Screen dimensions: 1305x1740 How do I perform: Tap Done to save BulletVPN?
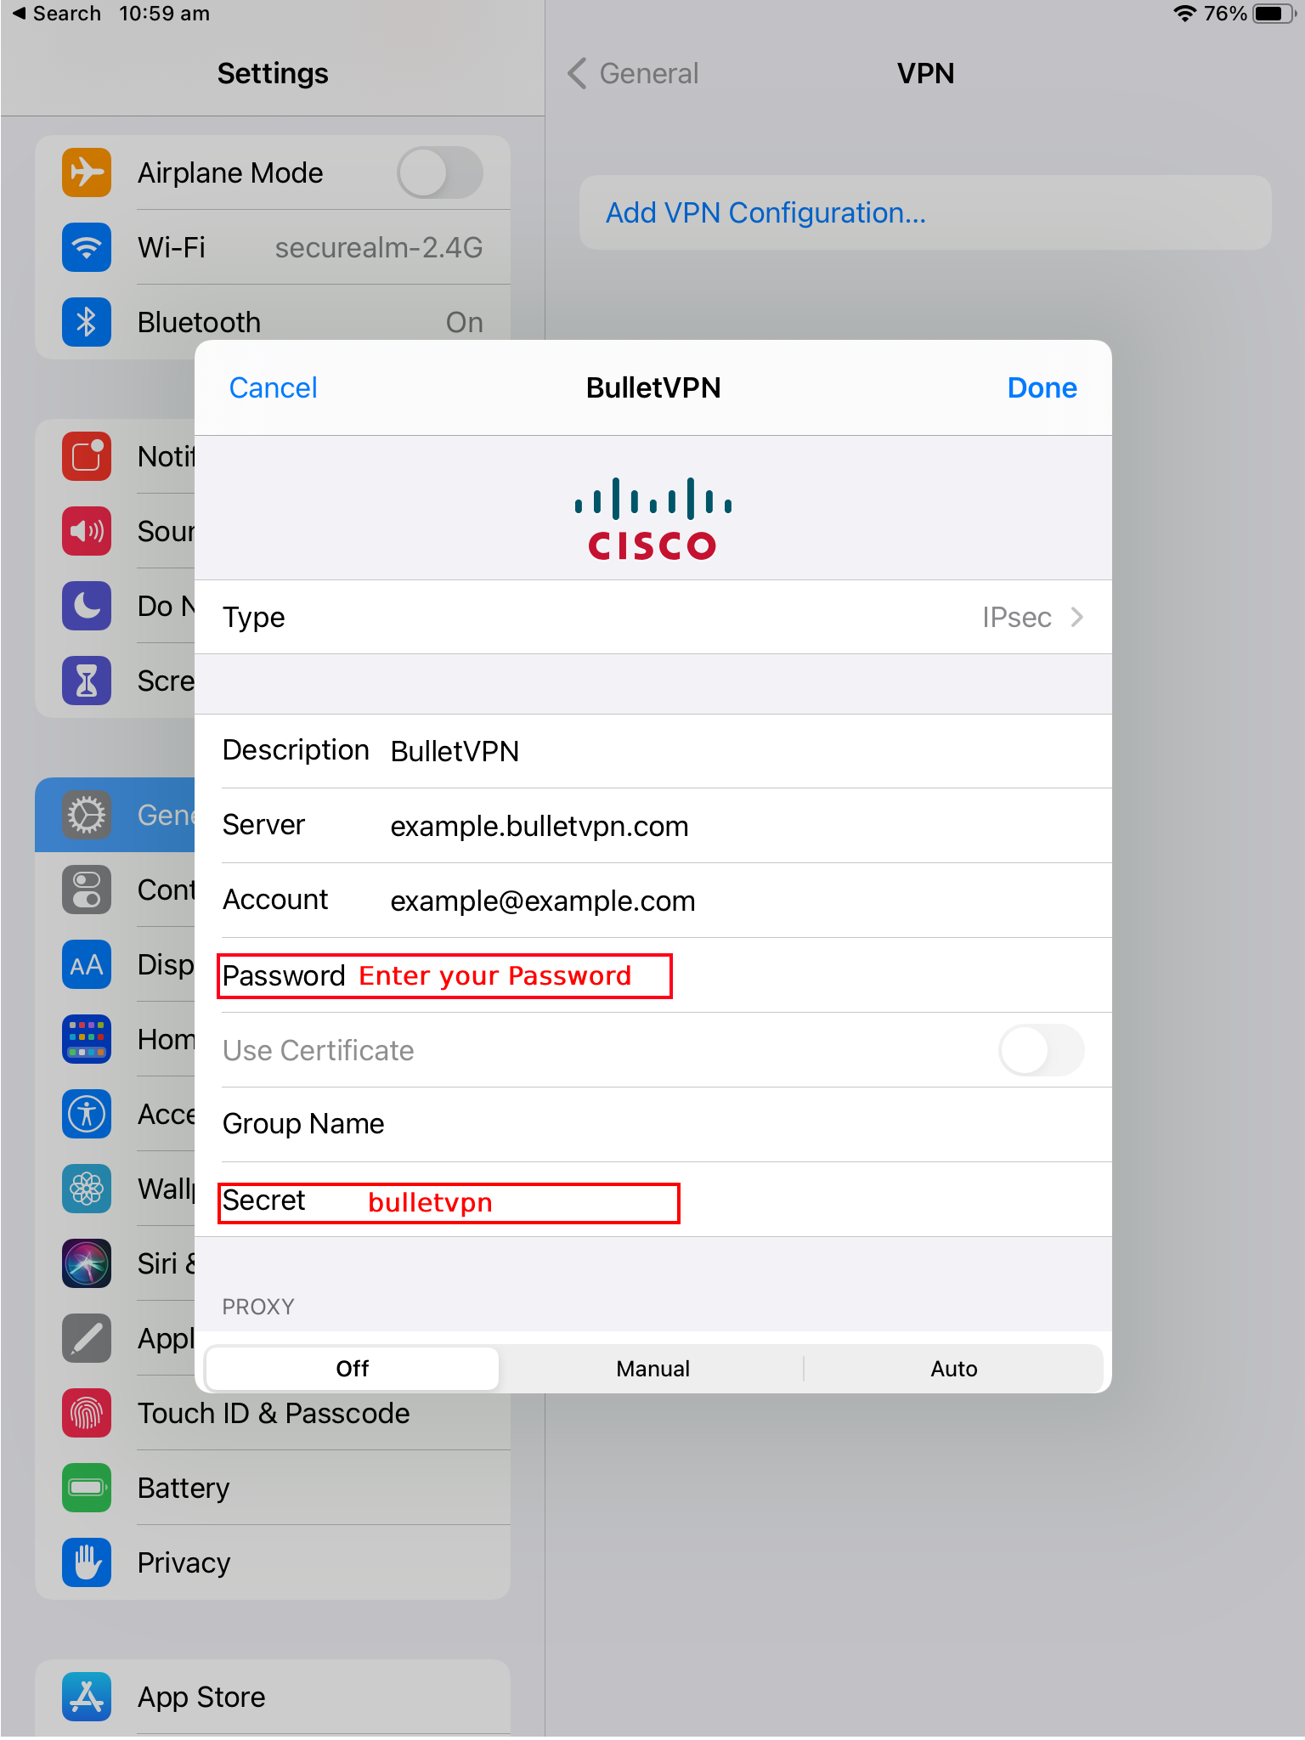(x=1042, y=387)
